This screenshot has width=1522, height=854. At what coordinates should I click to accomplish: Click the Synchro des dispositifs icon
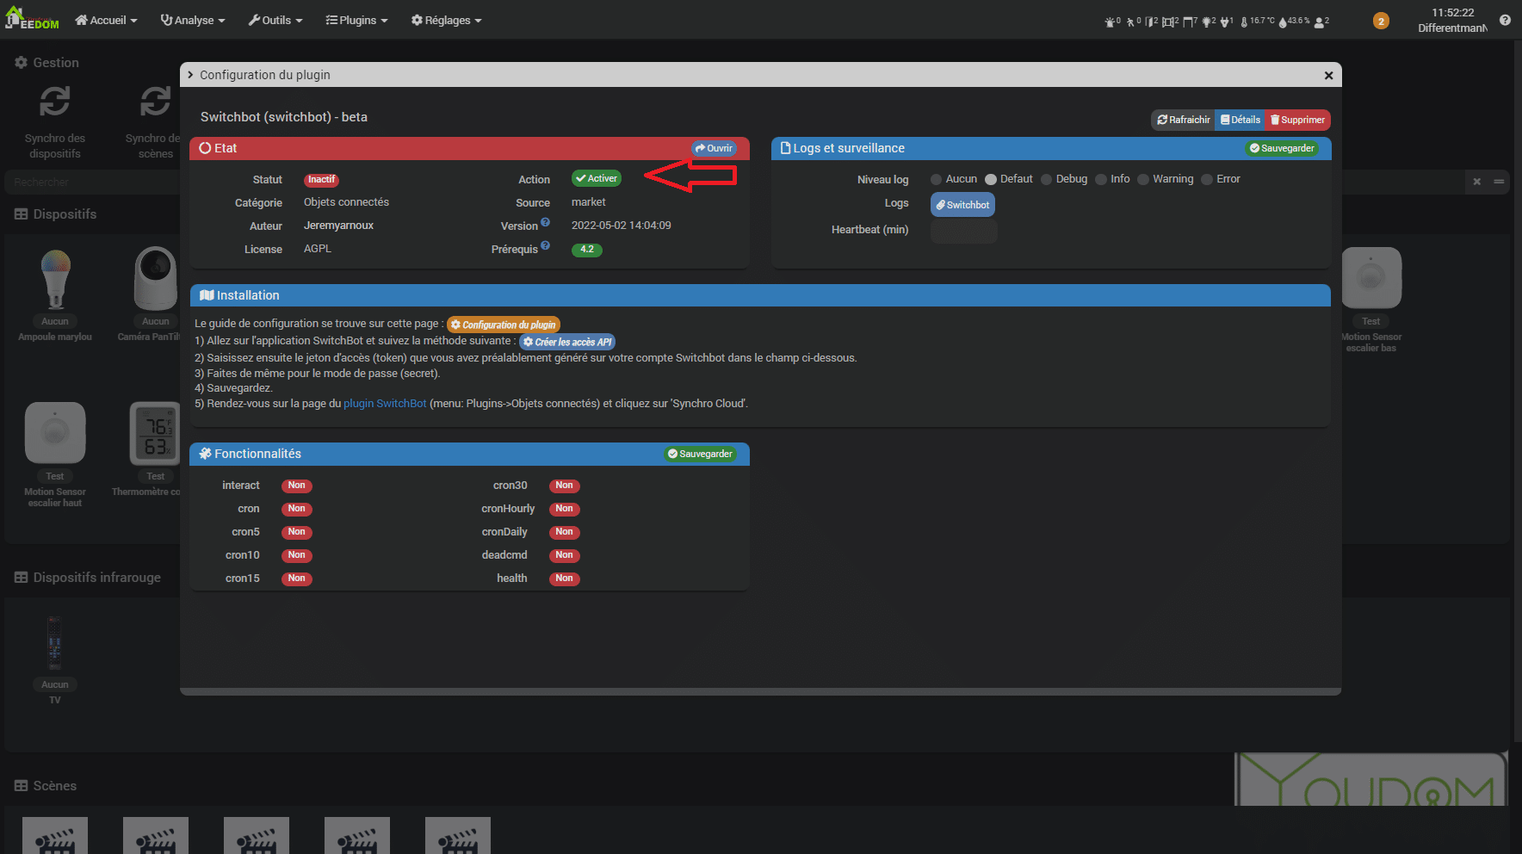54,101
